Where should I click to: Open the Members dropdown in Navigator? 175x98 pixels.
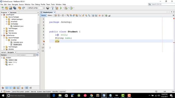pyautogui.click(x=10, y=55)
